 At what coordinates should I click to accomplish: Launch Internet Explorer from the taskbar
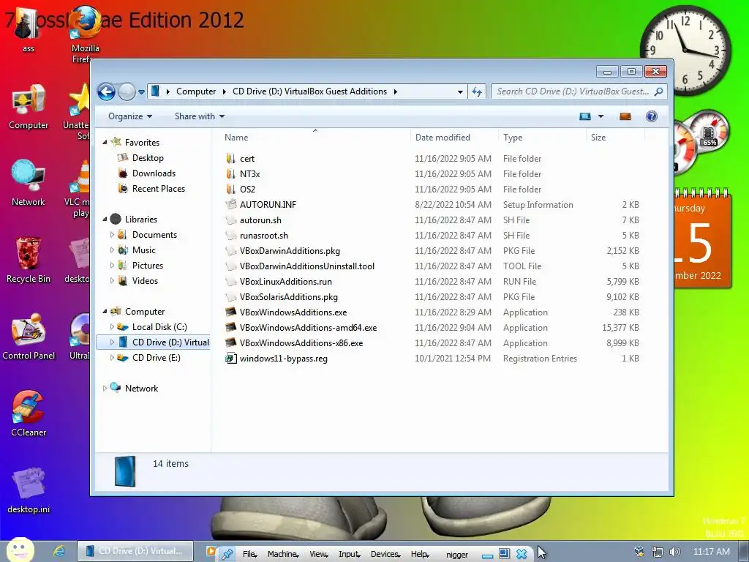[x=59, y=551]
